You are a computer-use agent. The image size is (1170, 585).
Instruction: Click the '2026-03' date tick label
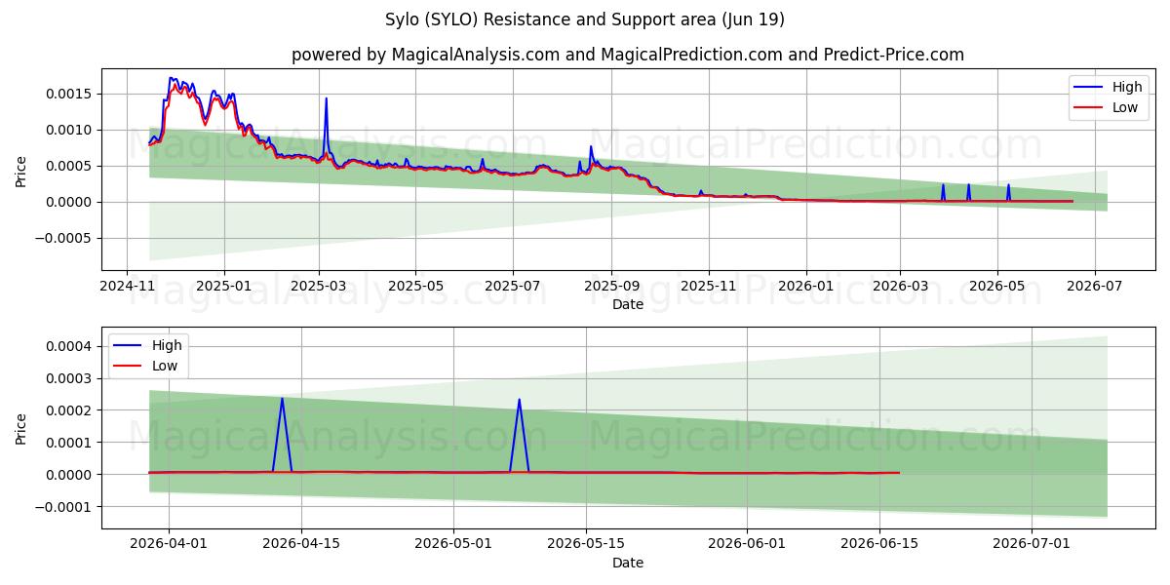(899, 287)
